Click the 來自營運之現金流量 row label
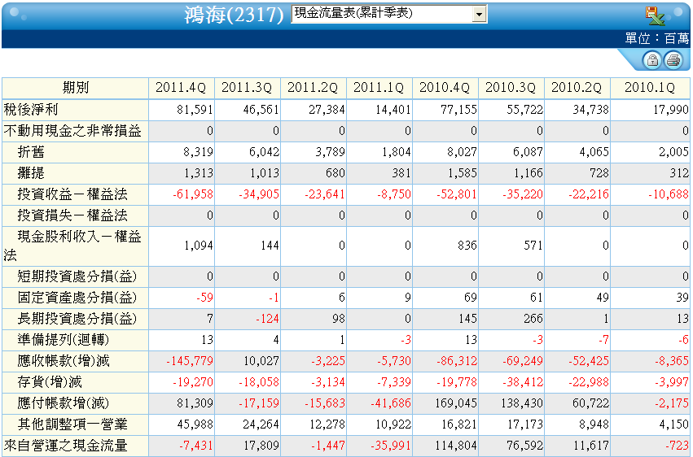Viewport: 693px width, 457px height. pyautogui.click(x=65, y=446)
